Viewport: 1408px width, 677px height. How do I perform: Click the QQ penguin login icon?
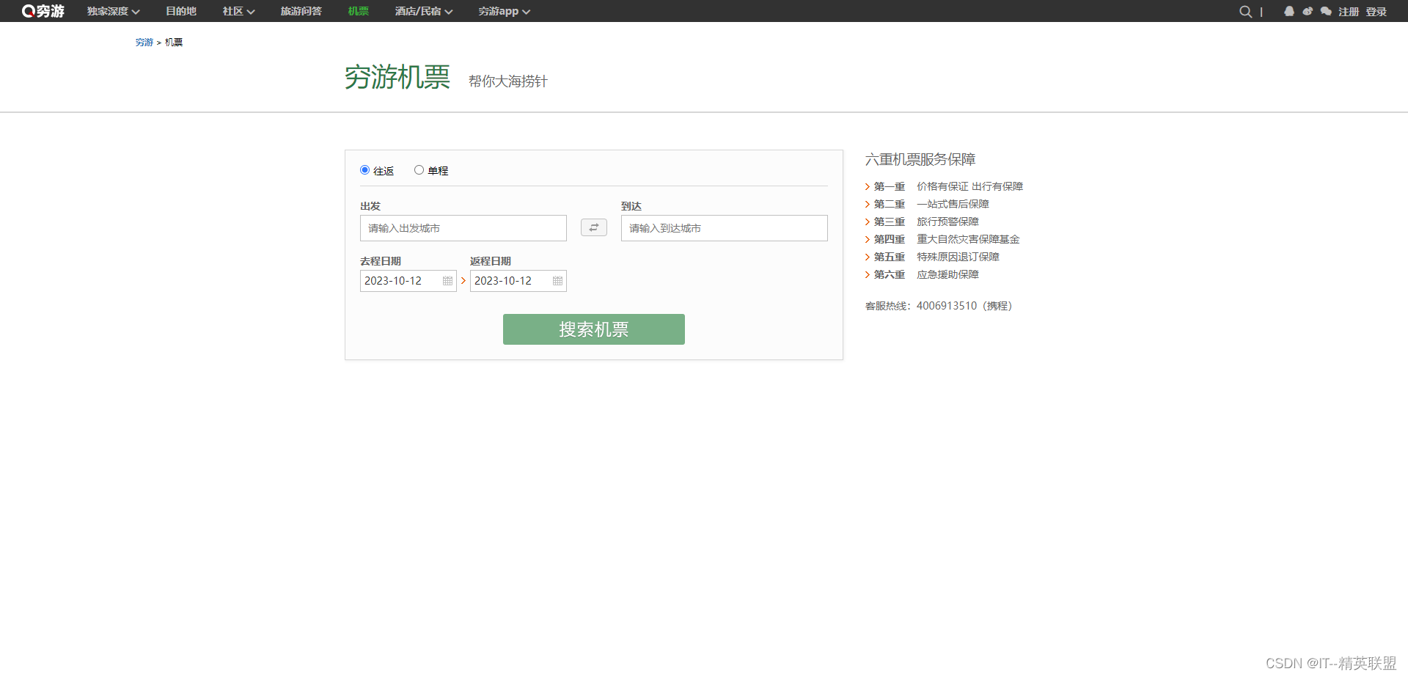tap(1288, 11)
